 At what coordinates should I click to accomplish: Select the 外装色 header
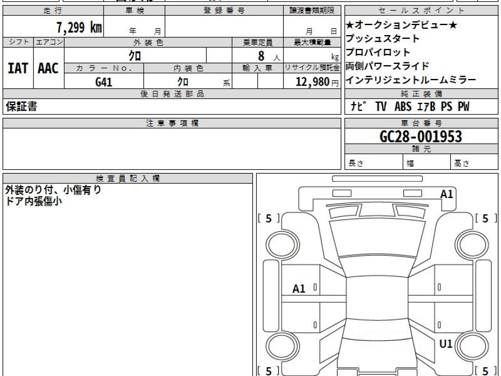[148, 42]
